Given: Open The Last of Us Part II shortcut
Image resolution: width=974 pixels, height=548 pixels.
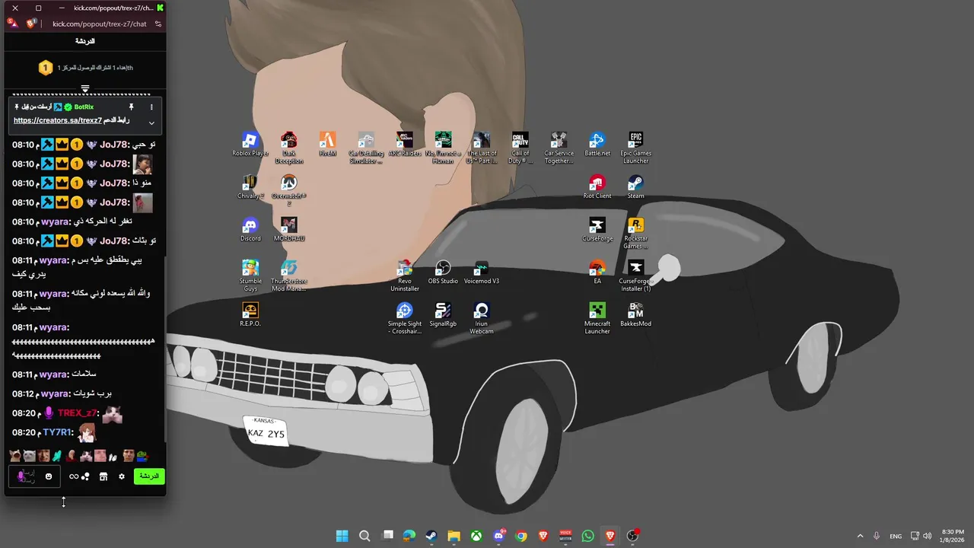Looking at the screenshot, I should pos(482,148).
